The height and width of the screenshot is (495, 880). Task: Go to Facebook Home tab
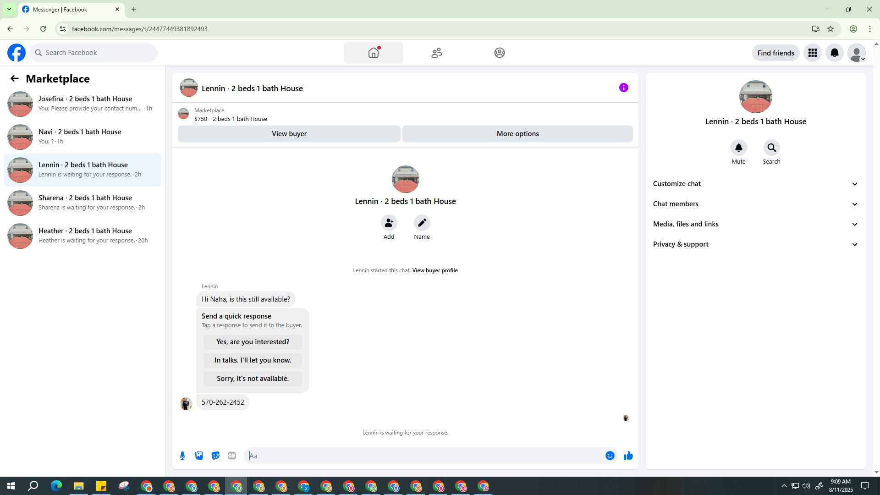coord(373,53)
